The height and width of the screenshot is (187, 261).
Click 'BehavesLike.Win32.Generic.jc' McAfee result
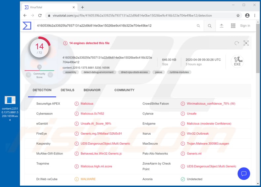[101, 154]
